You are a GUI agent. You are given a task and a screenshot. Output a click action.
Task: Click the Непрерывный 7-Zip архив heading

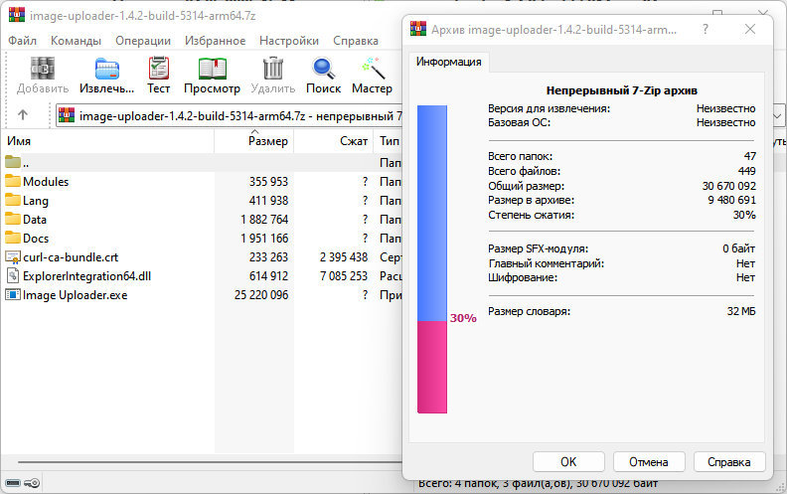pyautogui.click(x=621, y=90)
